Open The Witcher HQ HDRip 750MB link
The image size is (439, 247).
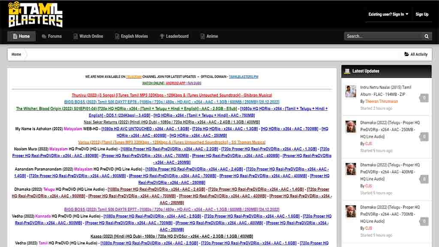pyautogui.click(x=204, y=115)
